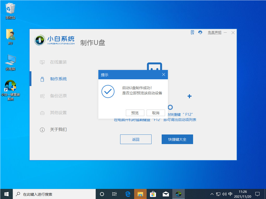Viewport: 266px width, 199px height.
Task: Click the 小白 app icon on the taskbar
Action: (179, 194)
